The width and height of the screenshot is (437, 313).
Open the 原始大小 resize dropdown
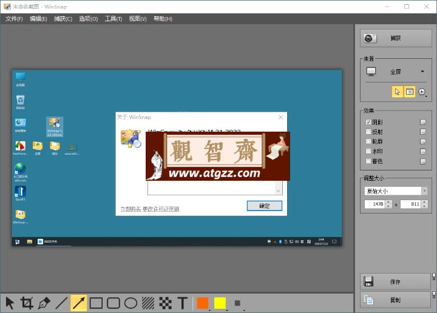click(x=424, y=191)
